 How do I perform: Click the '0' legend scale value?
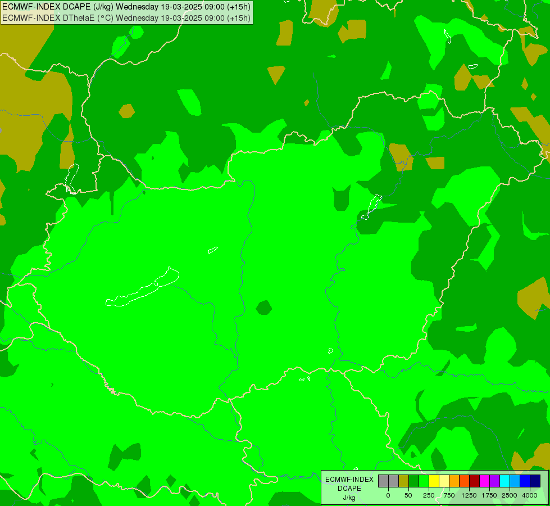point(388,495)
